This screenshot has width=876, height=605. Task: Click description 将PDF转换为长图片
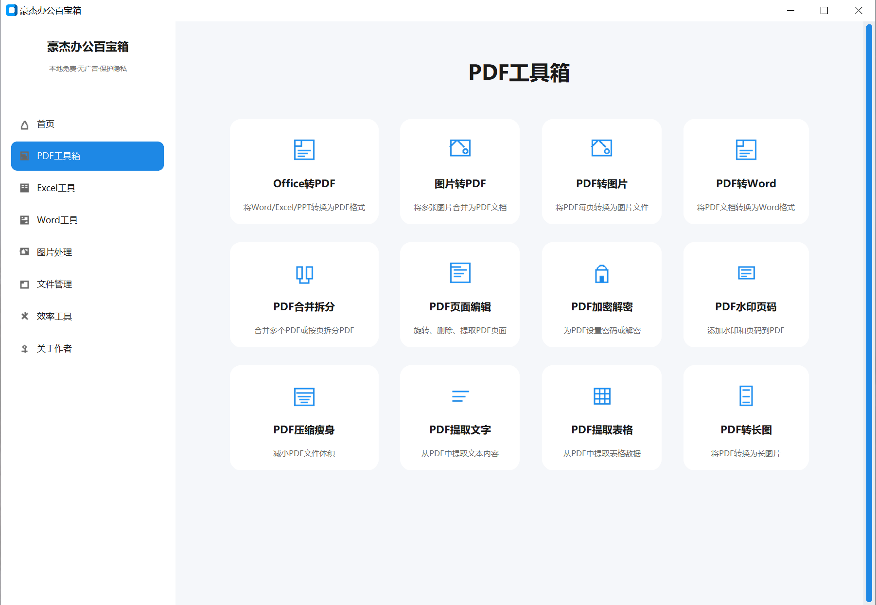pyautogui.click(x=746, y=453)
